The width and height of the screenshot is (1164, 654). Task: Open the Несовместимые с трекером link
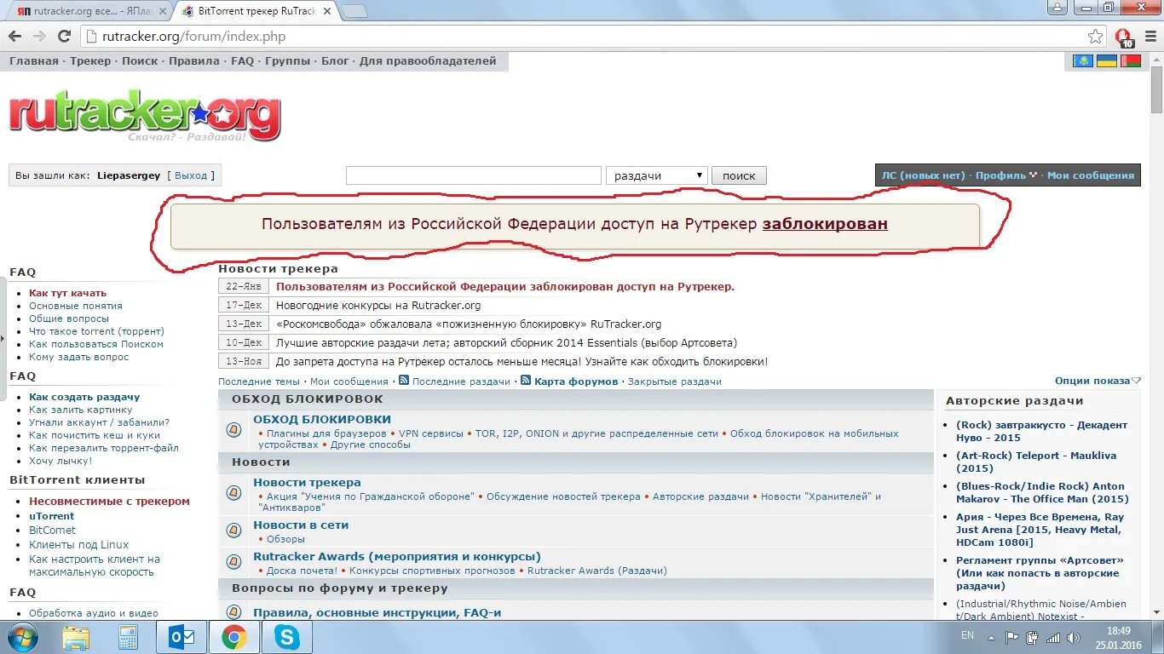point(109,502)
